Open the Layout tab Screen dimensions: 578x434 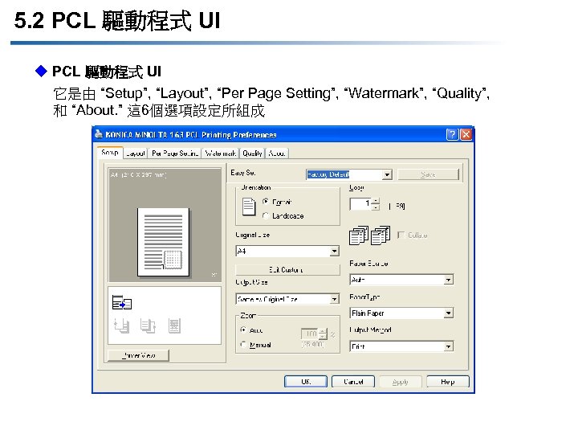pyautogui.click(x=136, y=154)
